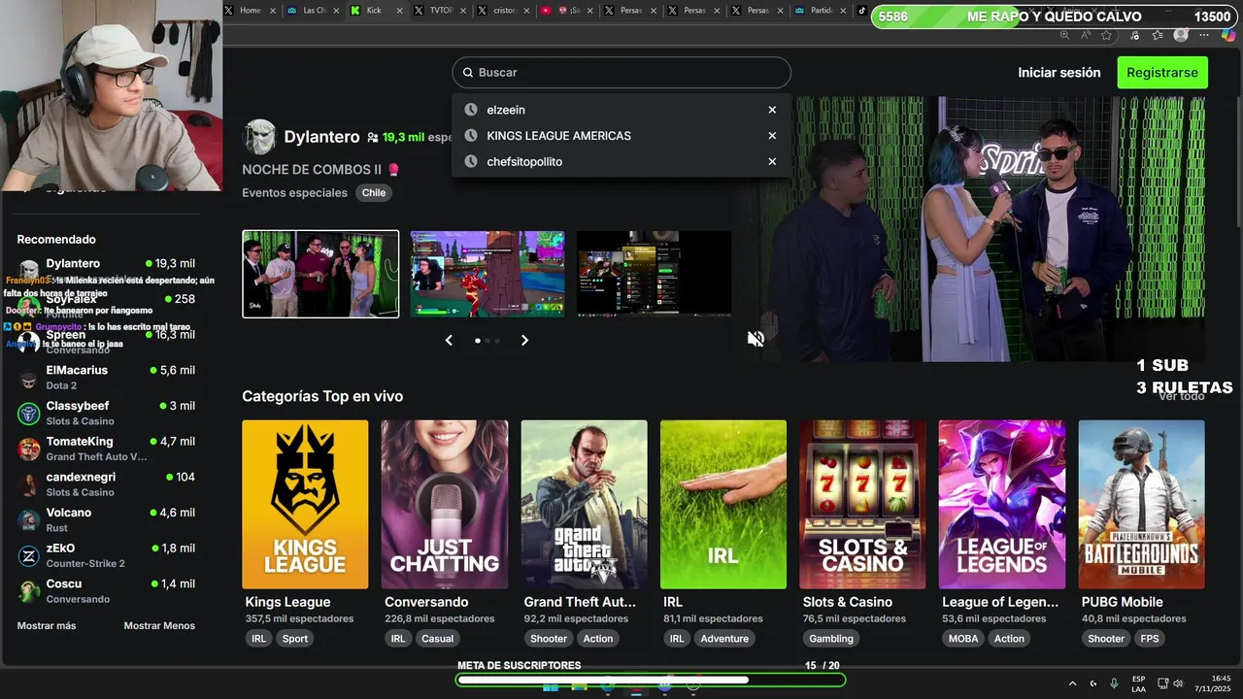Go to the previous featured stream carousel arrow
1243x699 pixels.
click(449, 340)
